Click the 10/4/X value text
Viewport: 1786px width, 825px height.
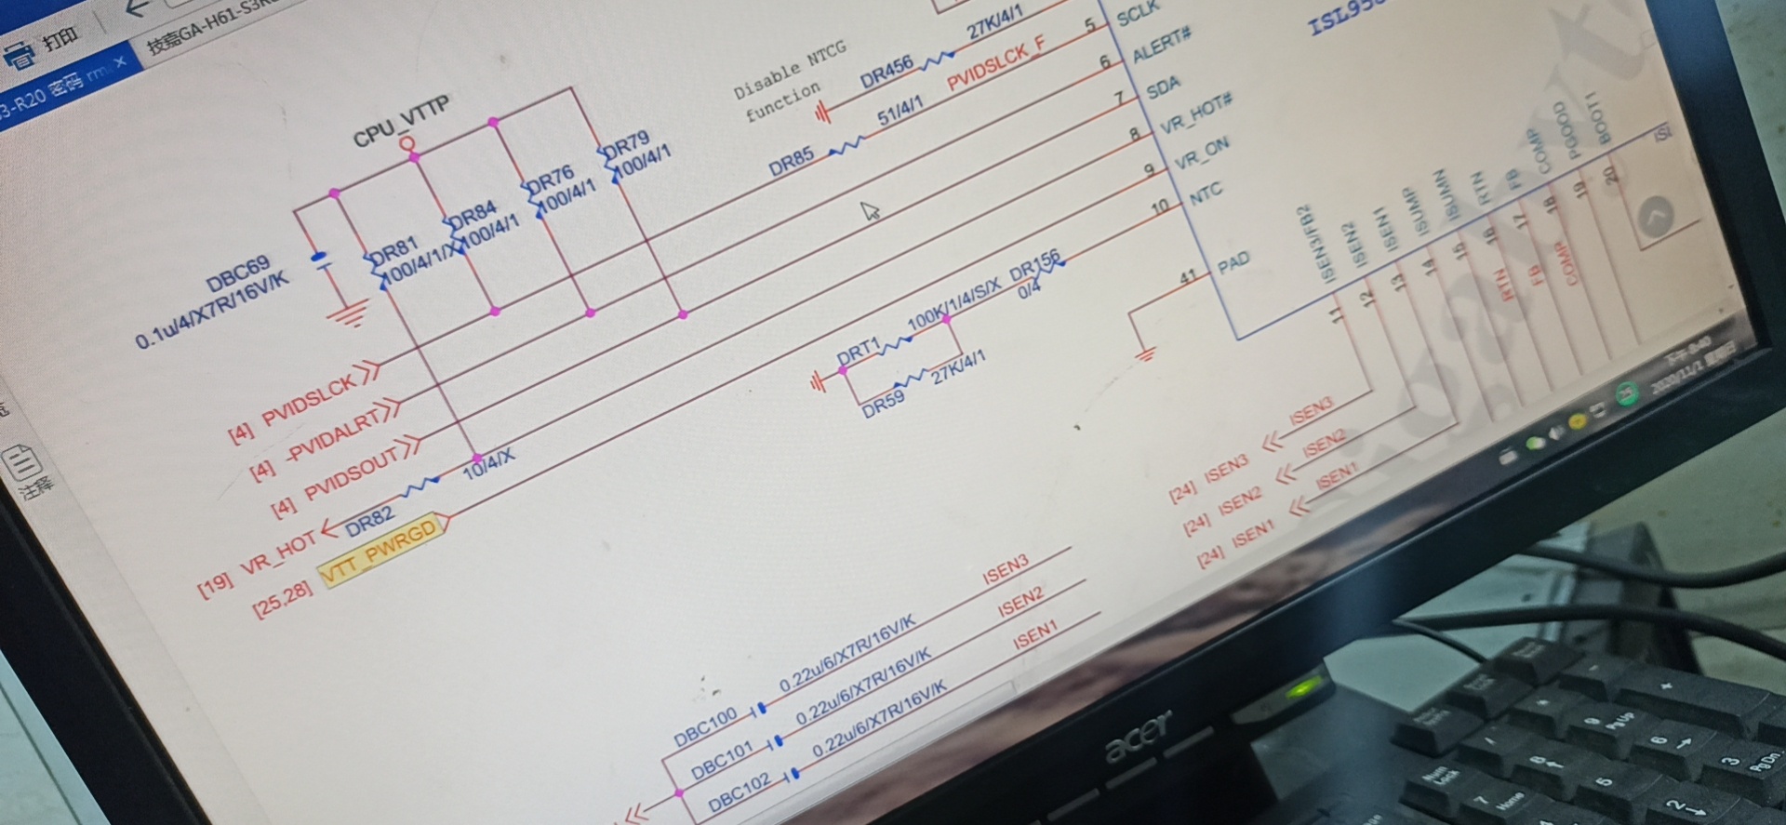pyautogui.click(x=488, y=462)
